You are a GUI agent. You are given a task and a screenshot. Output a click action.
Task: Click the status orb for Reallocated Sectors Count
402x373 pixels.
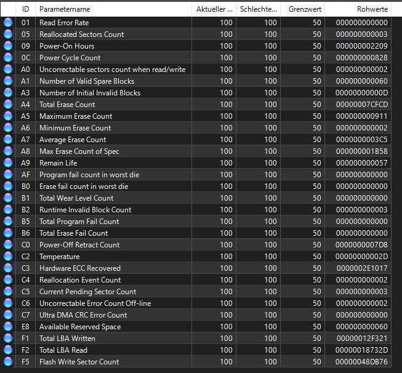8,34
